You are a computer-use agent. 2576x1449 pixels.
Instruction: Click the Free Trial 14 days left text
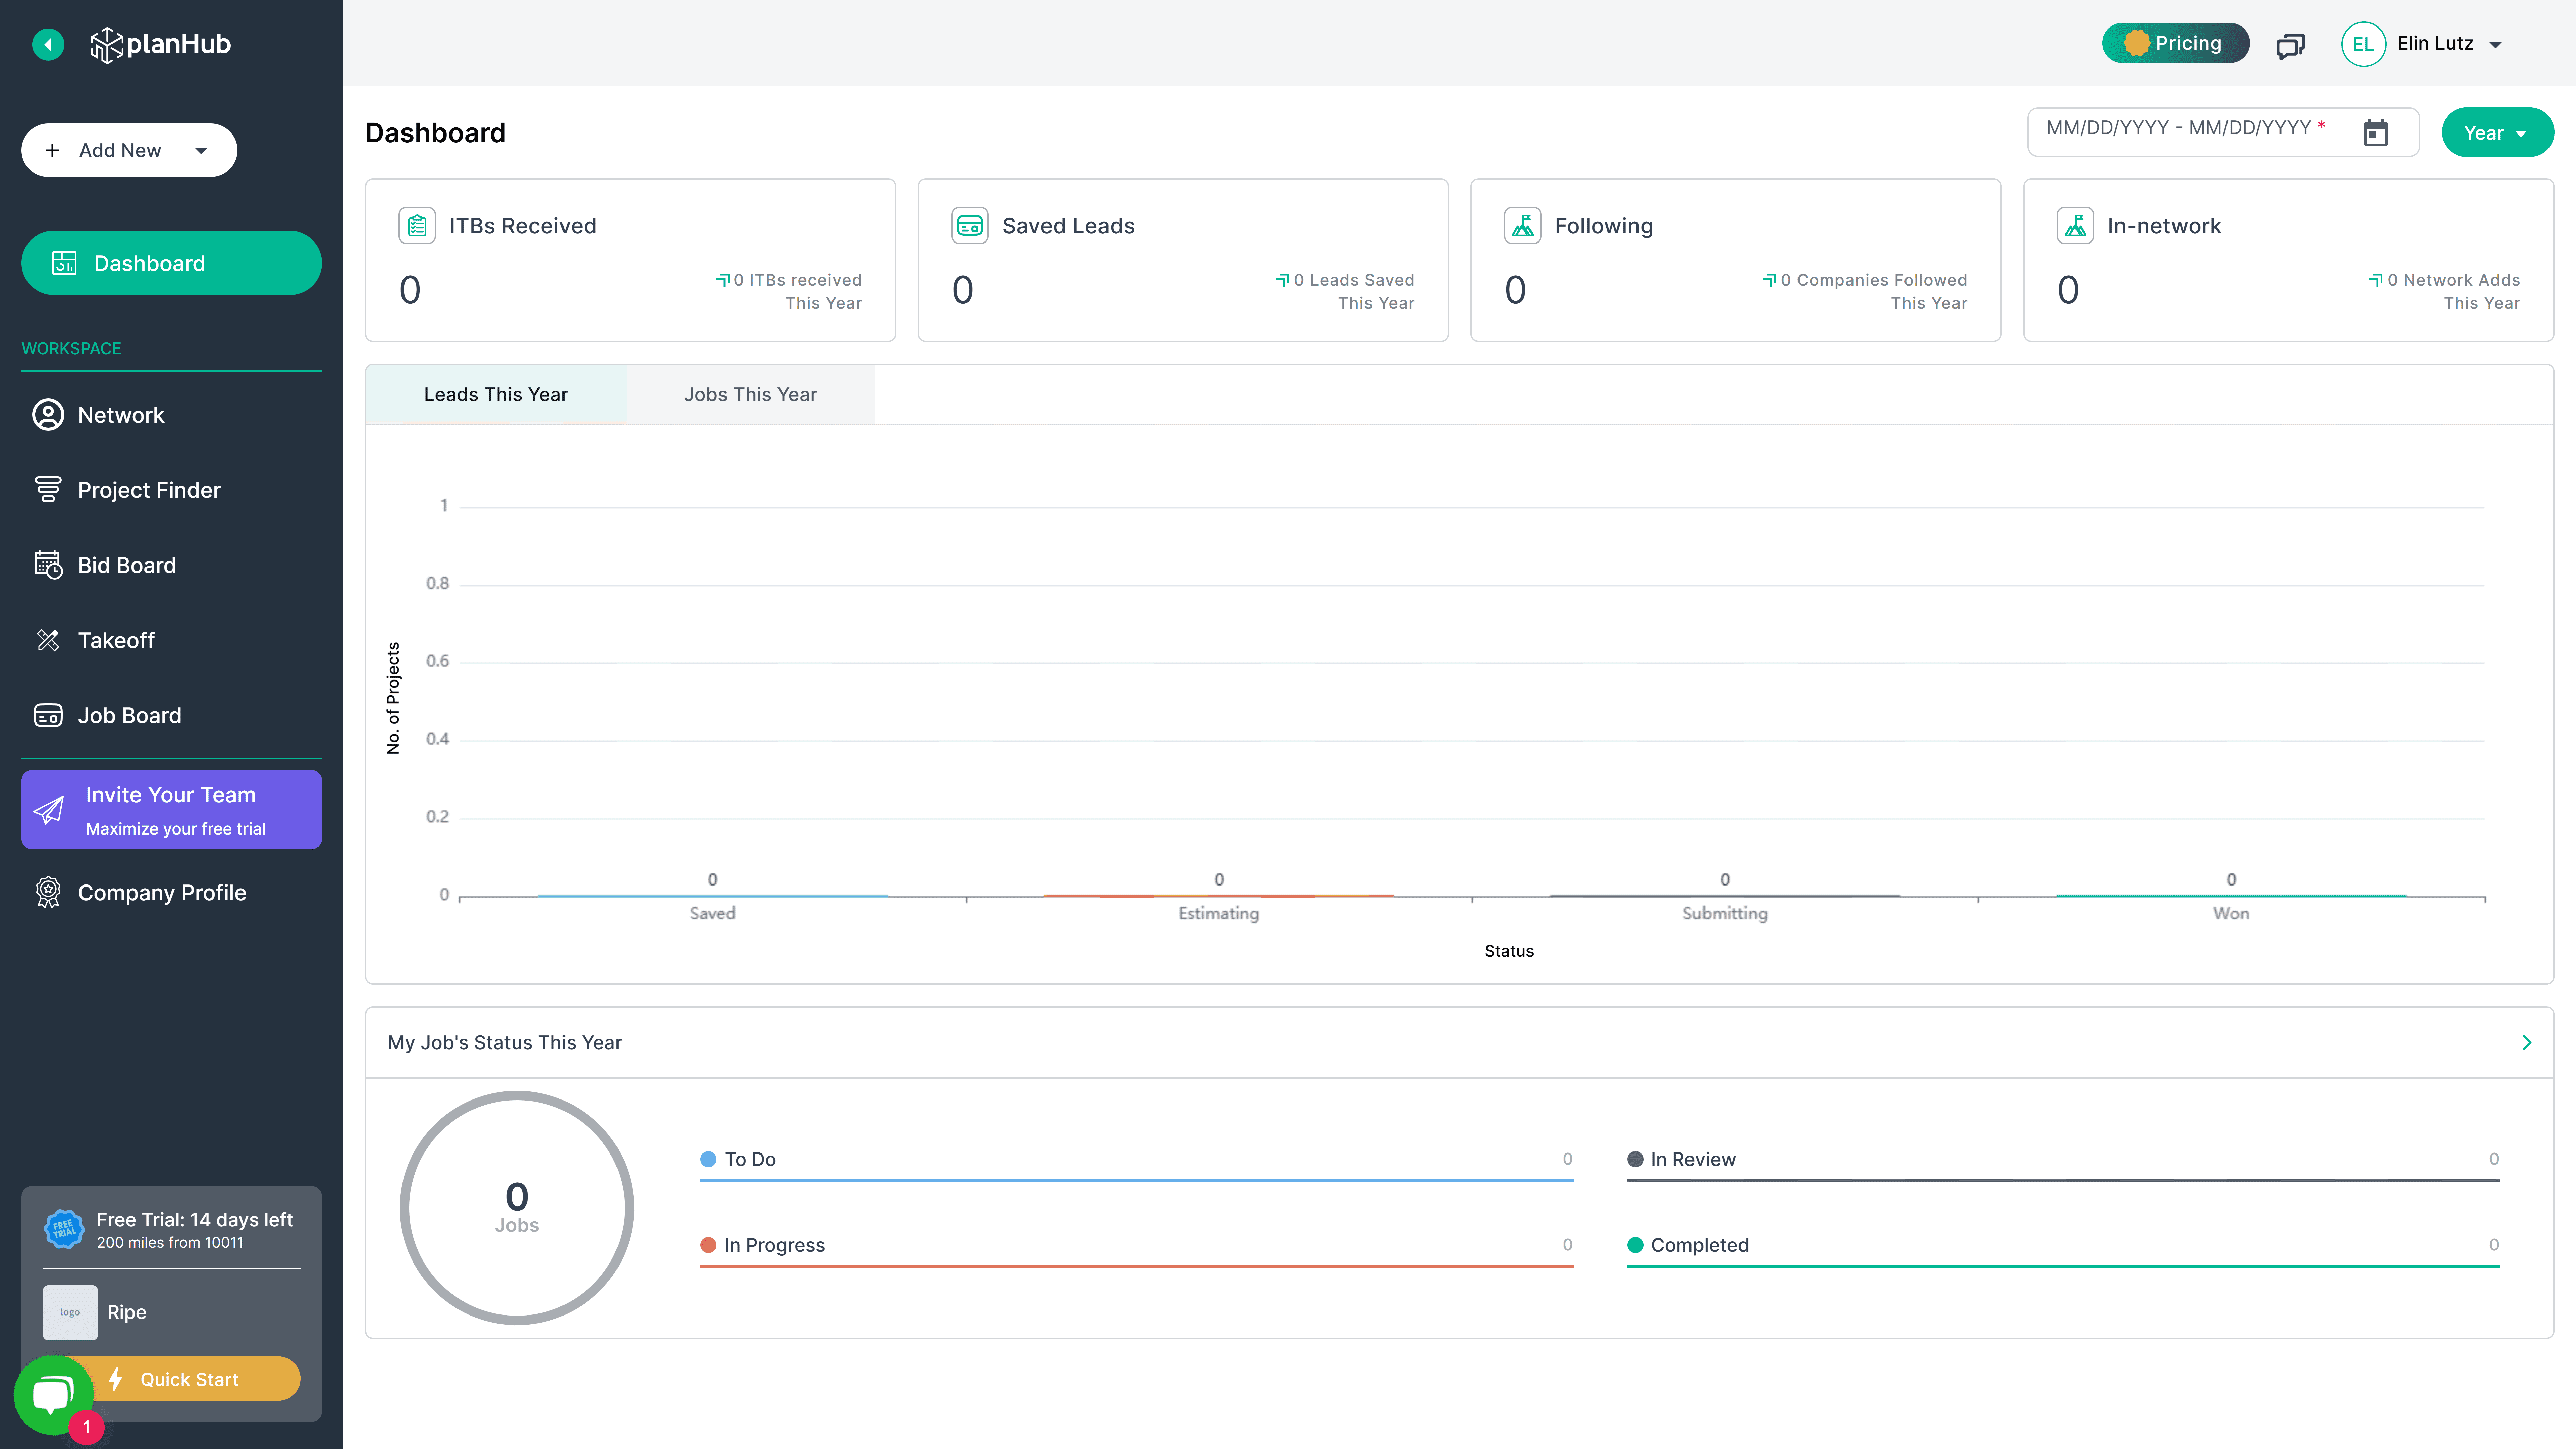(x=195, y=1220)
